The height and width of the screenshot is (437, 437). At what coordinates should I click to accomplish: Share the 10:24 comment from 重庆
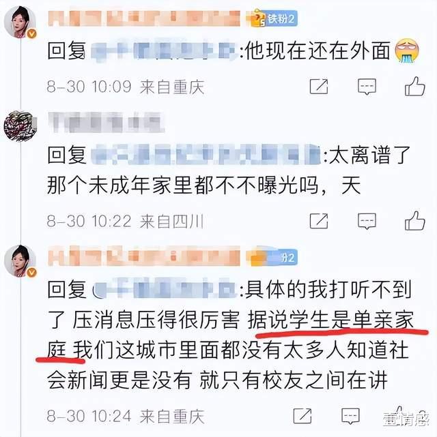[302, 416]
